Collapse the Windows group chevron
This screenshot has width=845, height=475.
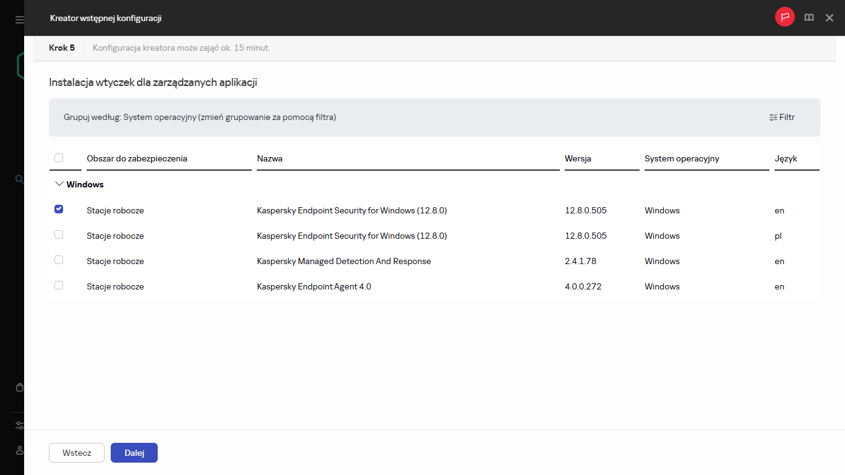tap(59, 184)
